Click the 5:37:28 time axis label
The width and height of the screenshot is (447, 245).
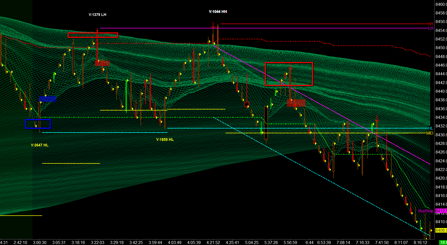(x=271, y=242)
